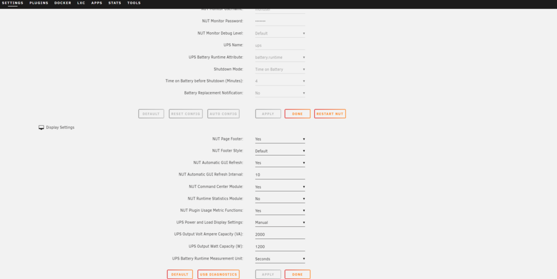This screenshot has height=279, width=557.
Task: Click Apply in Display Settings section
Action: [x=268, y=275]
